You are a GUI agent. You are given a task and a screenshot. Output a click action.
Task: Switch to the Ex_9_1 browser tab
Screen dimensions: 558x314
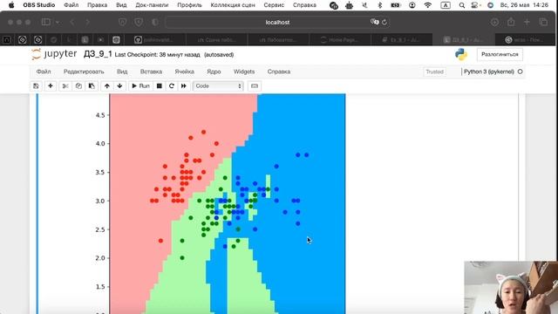402,40
